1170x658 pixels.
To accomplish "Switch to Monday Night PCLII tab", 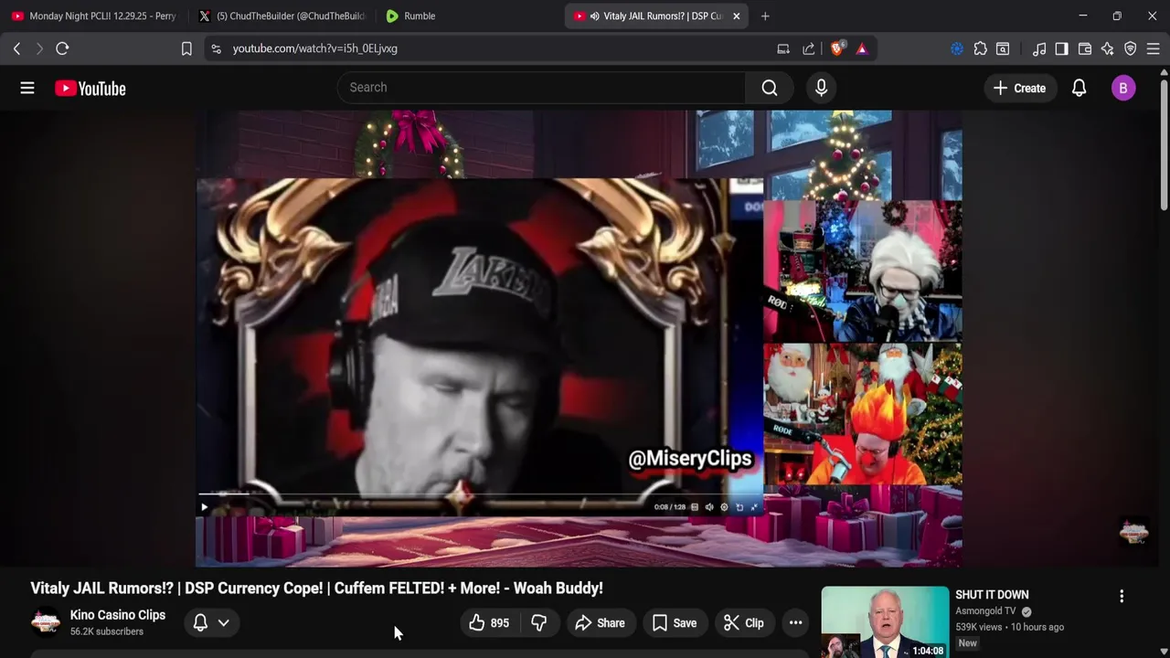I will (x=93, y=16).
